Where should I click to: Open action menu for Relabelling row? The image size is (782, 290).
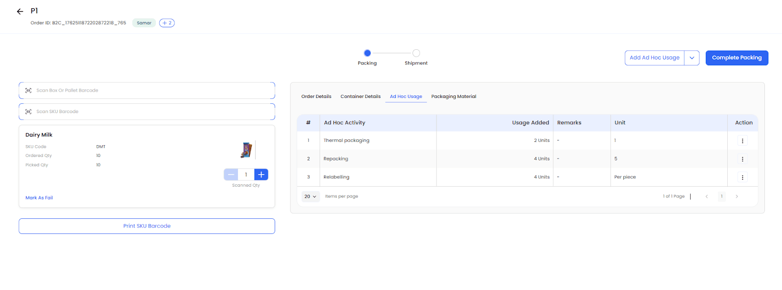[742, 177]
